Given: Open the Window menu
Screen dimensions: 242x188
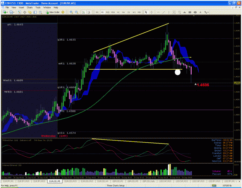Looking at the screenshot, I should click(x=47, y=7).
